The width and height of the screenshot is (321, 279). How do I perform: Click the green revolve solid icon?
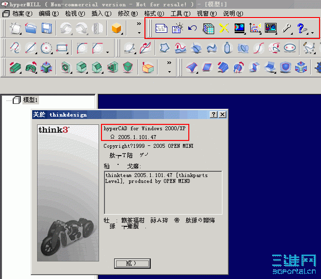[31, 67]
